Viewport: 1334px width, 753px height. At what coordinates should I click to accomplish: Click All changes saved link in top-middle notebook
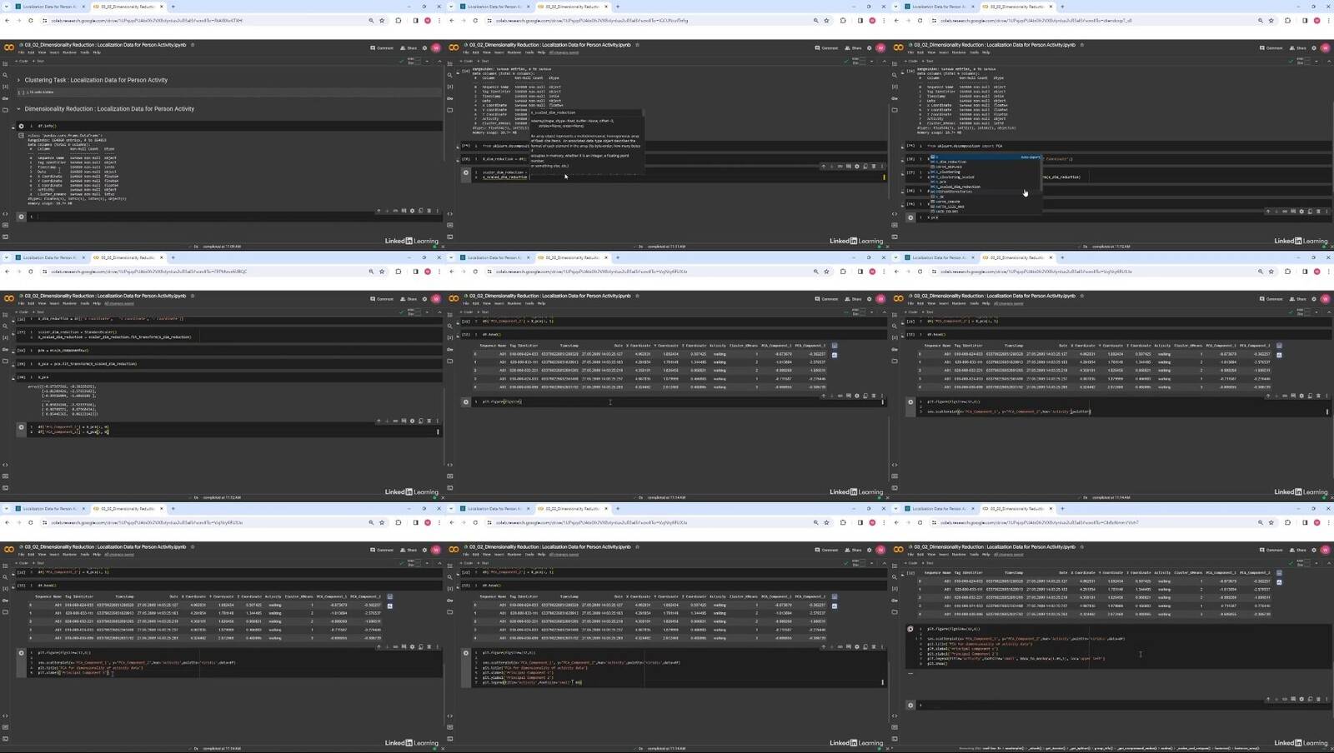[564, 52]
